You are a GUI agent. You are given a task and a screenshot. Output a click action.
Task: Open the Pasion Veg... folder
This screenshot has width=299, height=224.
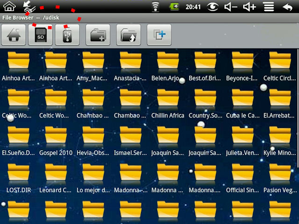280,178
